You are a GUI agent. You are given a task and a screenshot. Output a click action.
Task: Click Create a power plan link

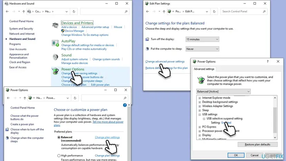22,124
